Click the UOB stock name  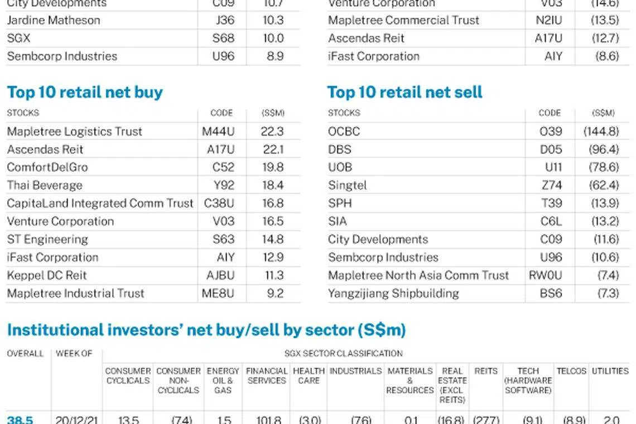pyautogui.click(x=340, y=167)
